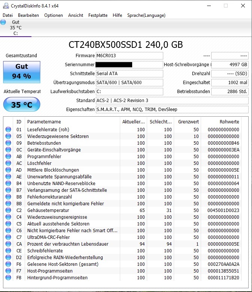The width and height of the screenshot is (252, 292).
Task: Click status icon of Prozent der verbrauchten Lebensdauer
Action: (8, 244)
